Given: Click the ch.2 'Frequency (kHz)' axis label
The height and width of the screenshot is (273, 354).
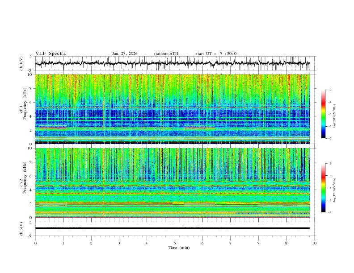Looking at the screenshot, I should click(x=25, y=177).
